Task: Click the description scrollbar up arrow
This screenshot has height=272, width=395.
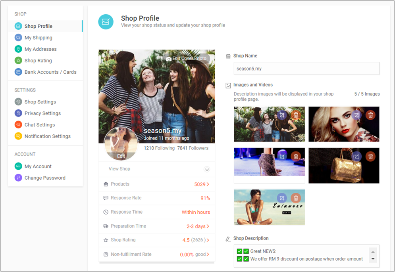Action: click(x=373, y=252)
